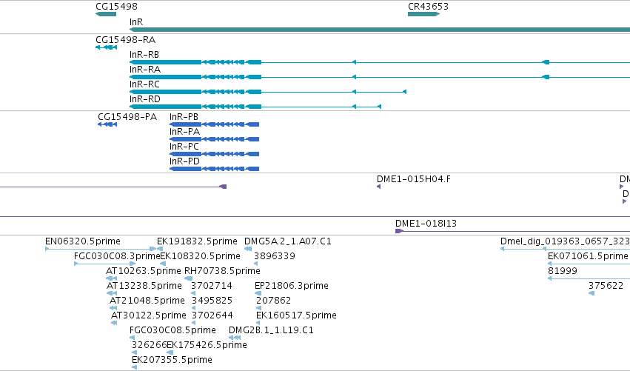Select the EK175426.5prime EST label
630x371 pixels.
point(207,345)
